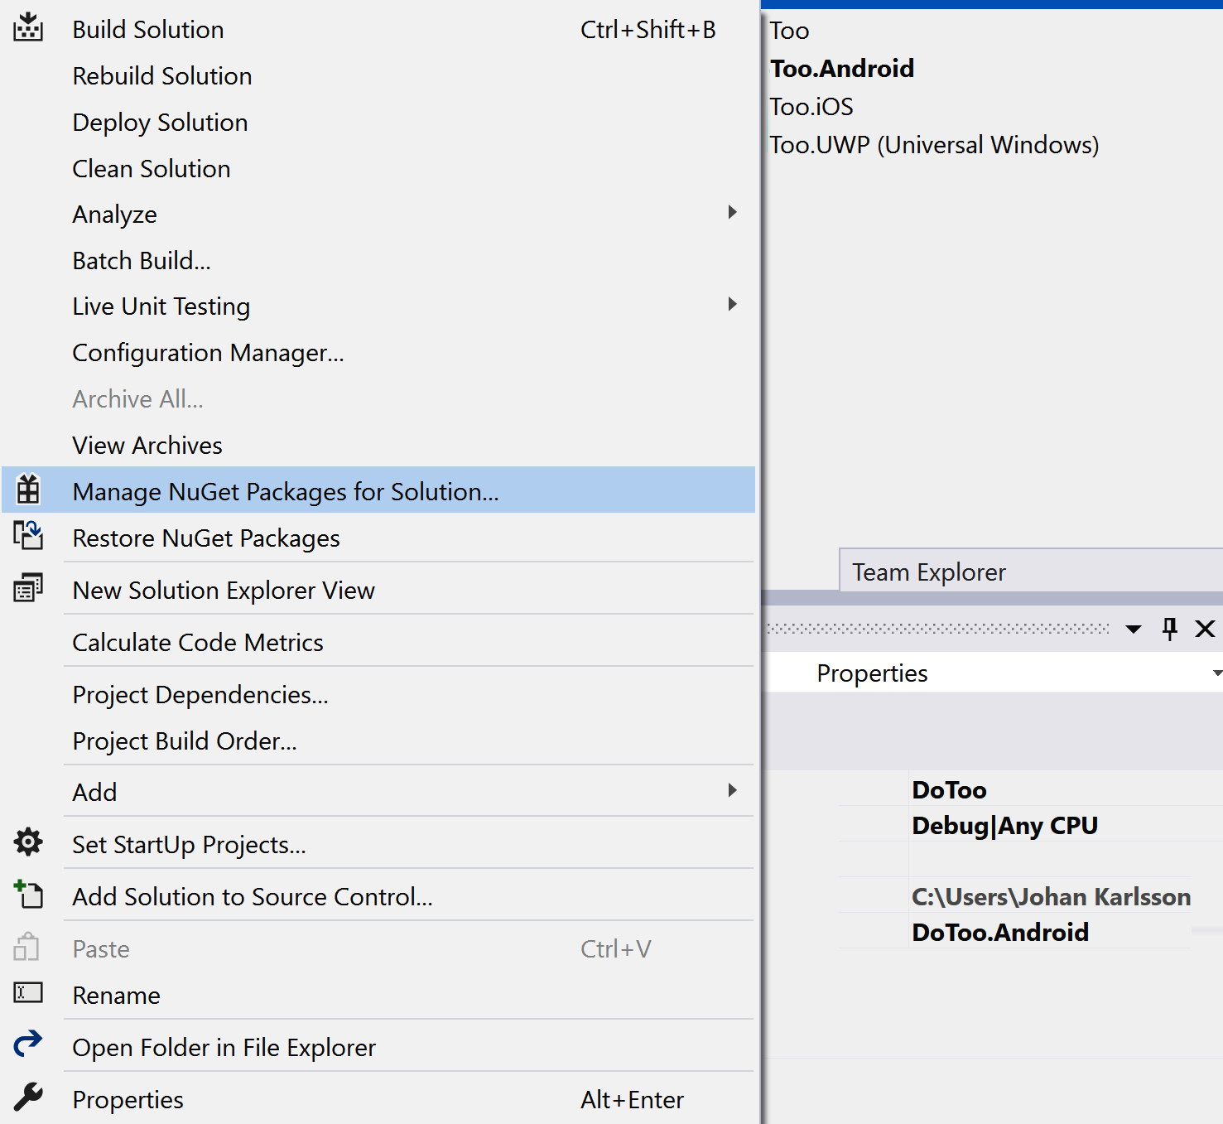Close the Properties panel

click(1206, 630)
